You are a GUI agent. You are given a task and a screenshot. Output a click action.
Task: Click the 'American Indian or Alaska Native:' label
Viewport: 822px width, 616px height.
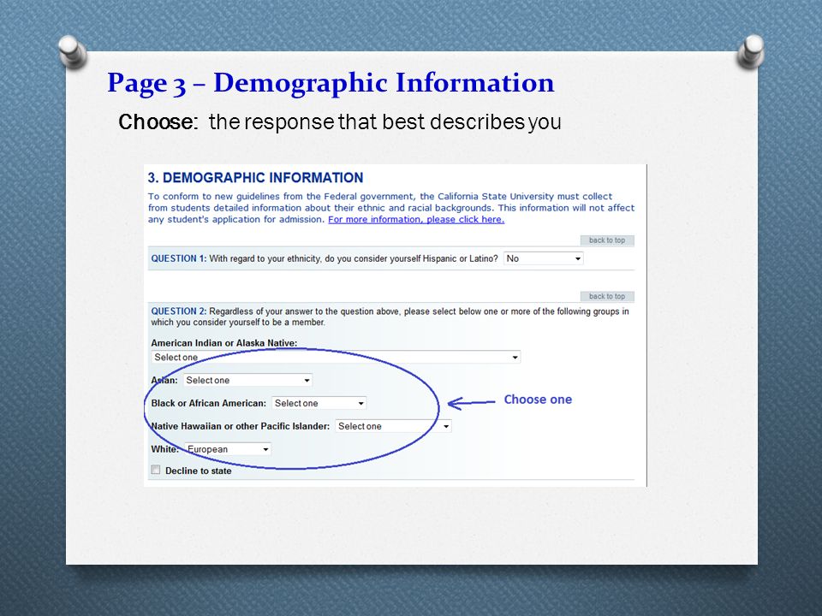pos(223,343)
